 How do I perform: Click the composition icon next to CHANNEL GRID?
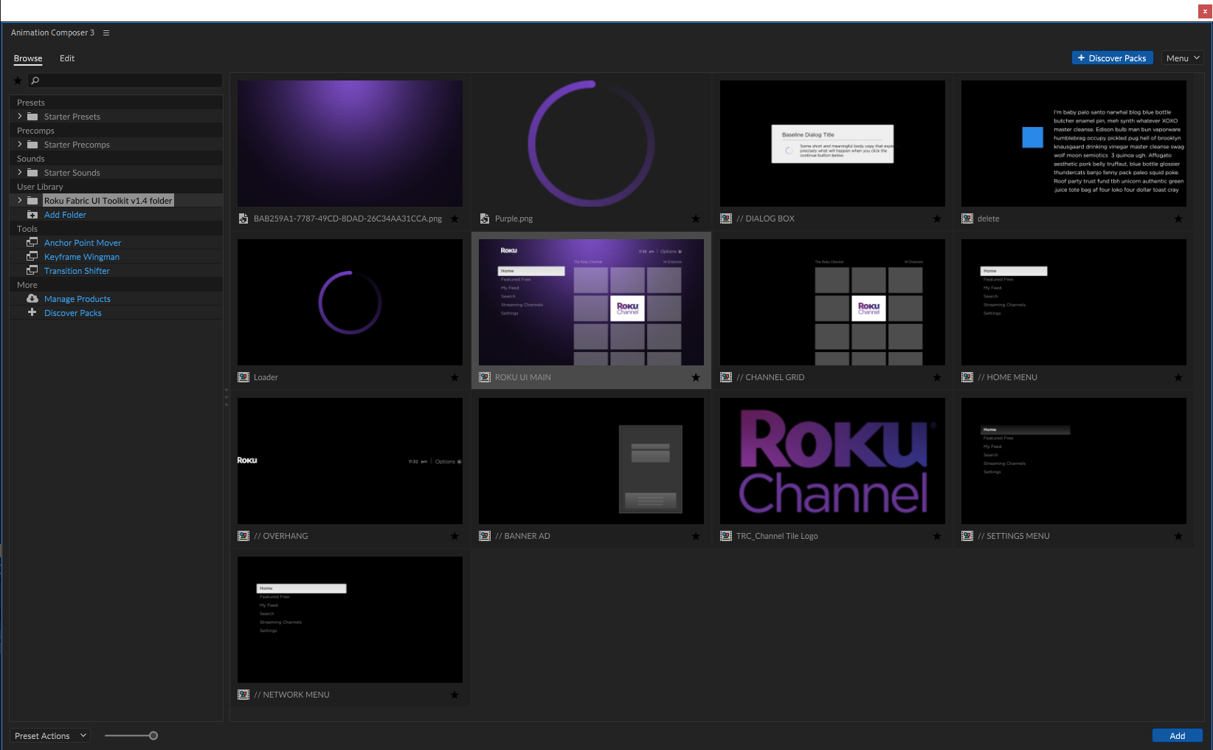pos(726,377)
